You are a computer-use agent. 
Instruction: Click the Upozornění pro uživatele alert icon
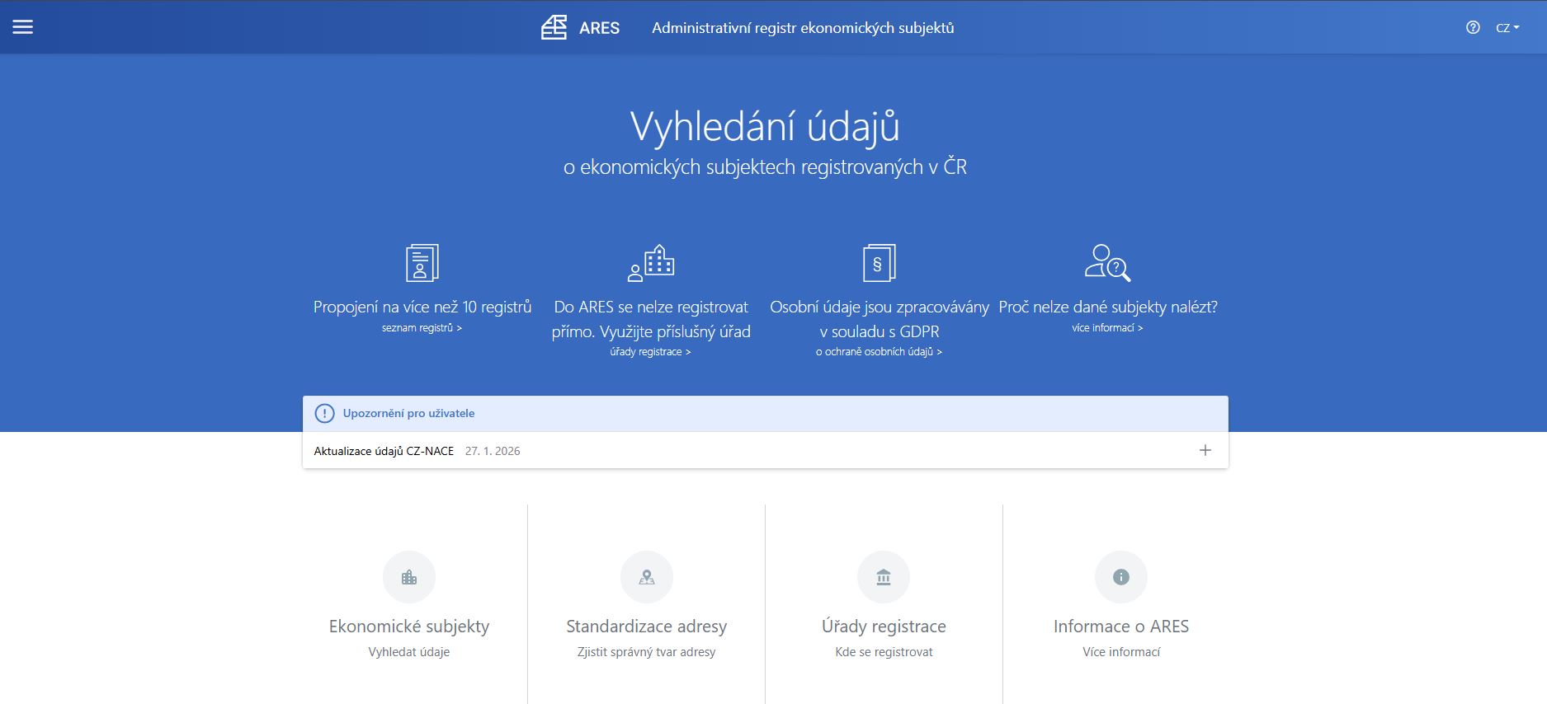(325, 414)
